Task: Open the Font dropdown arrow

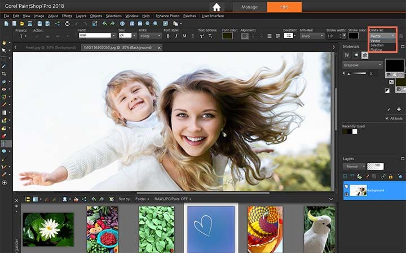Action: [x=113, y=35]
